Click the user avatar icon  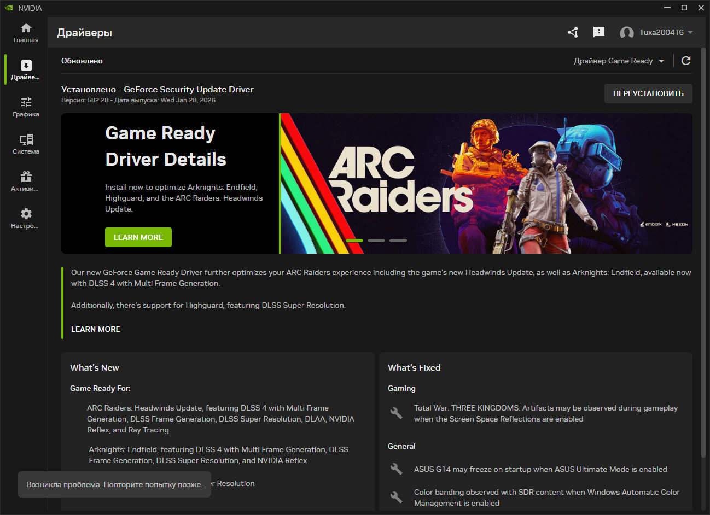click(626, 33)
